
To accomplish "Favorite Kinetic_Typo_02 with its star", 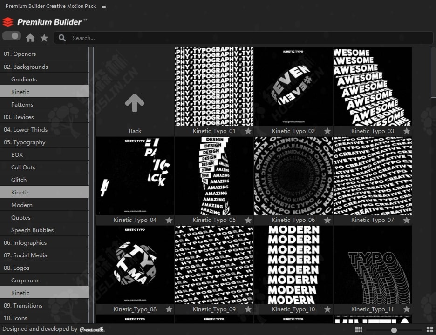I will [x=327, y=131].
